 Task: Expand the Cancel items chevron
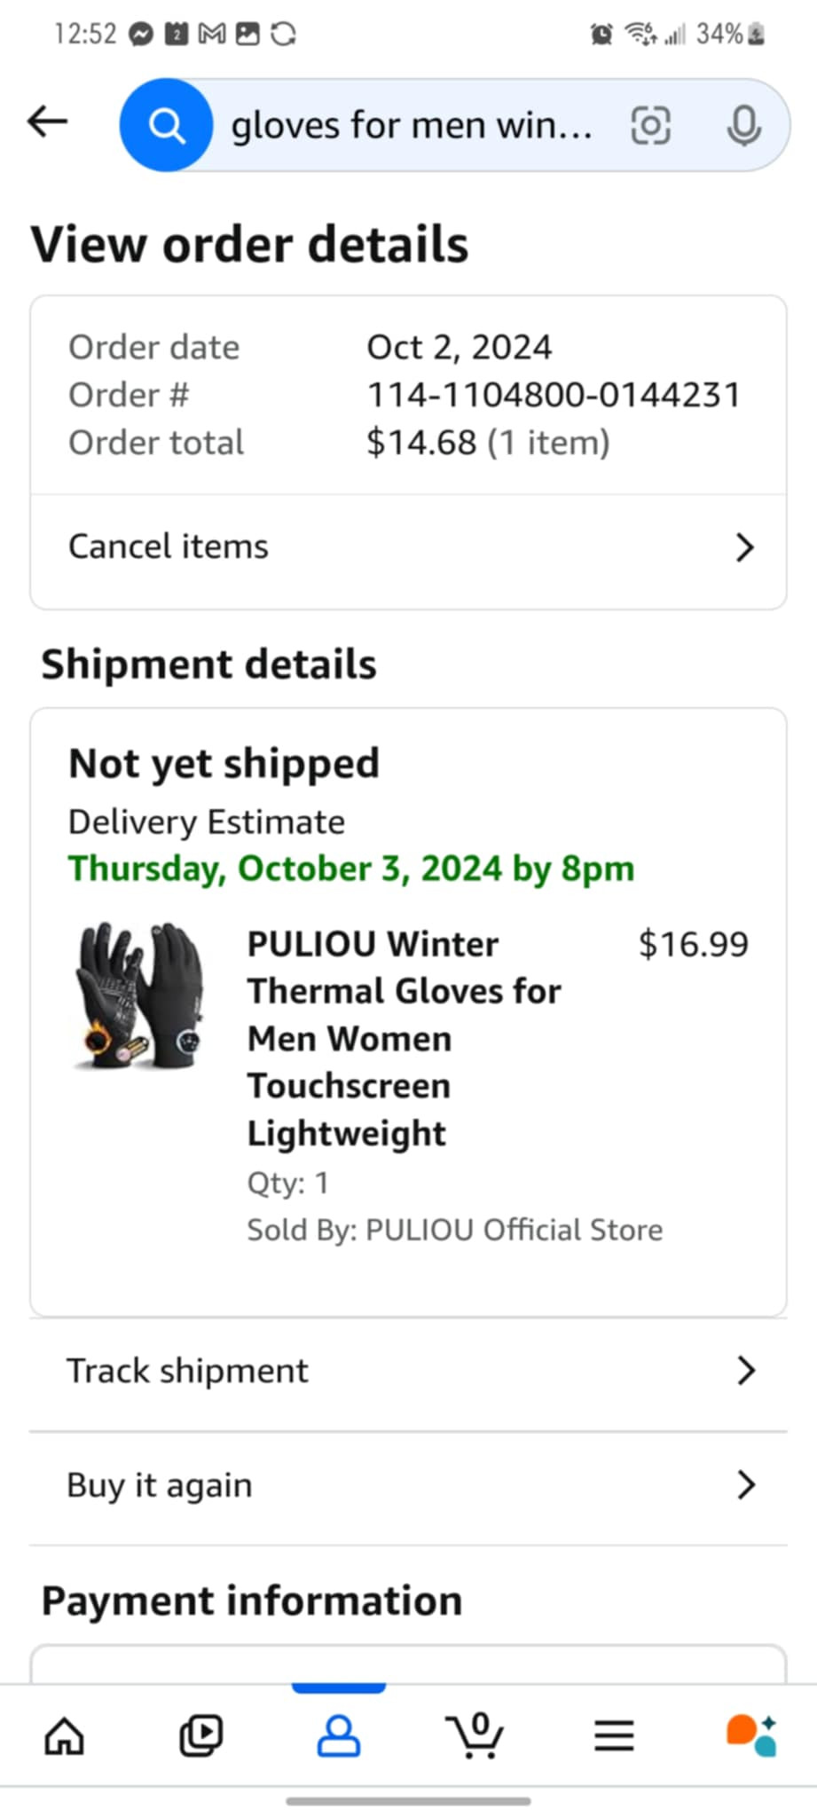point(745,547)
